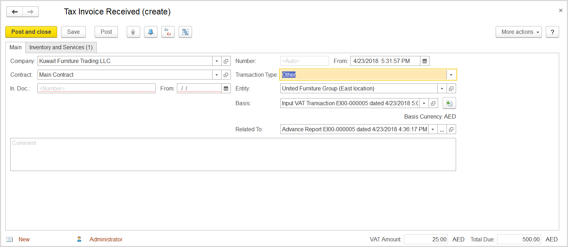568x247 pixels.
Task: Expand the Basis dropdown list
Action: pos(424,103)
